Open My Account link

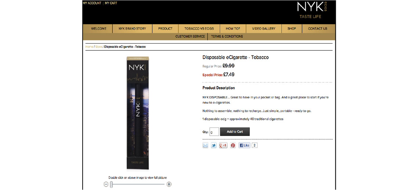92,3
